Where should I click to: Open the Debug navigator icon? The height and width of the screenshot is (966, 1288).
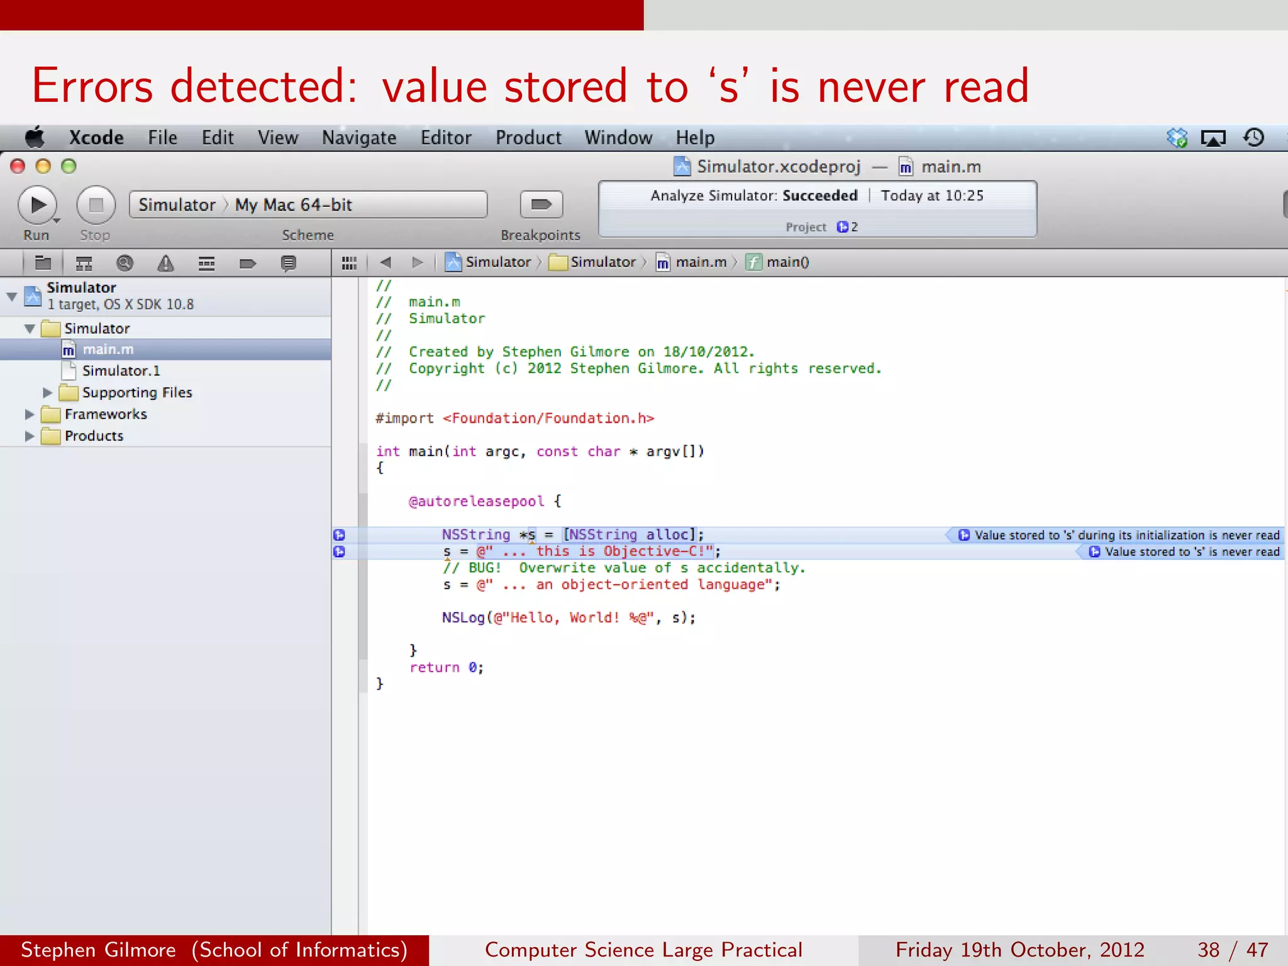206,263
